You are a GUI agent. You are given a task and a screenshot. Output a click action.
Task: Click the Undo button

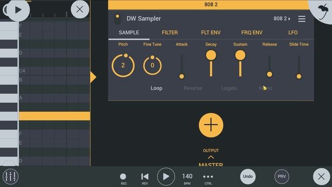248,177
